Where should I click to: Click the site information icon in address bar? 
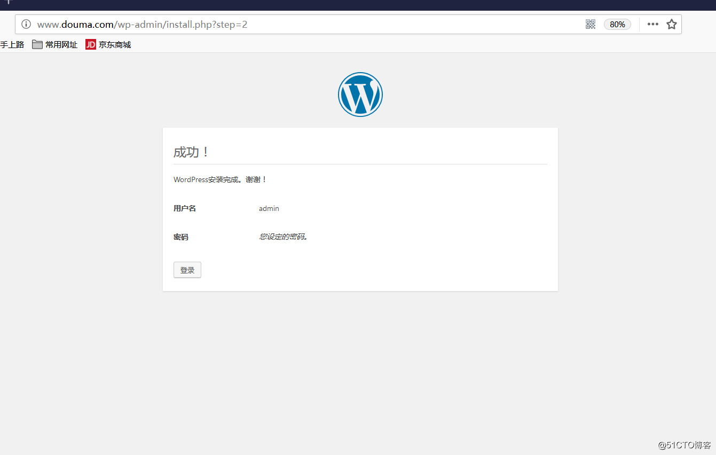pyautogui.click(x=26, y=24)
